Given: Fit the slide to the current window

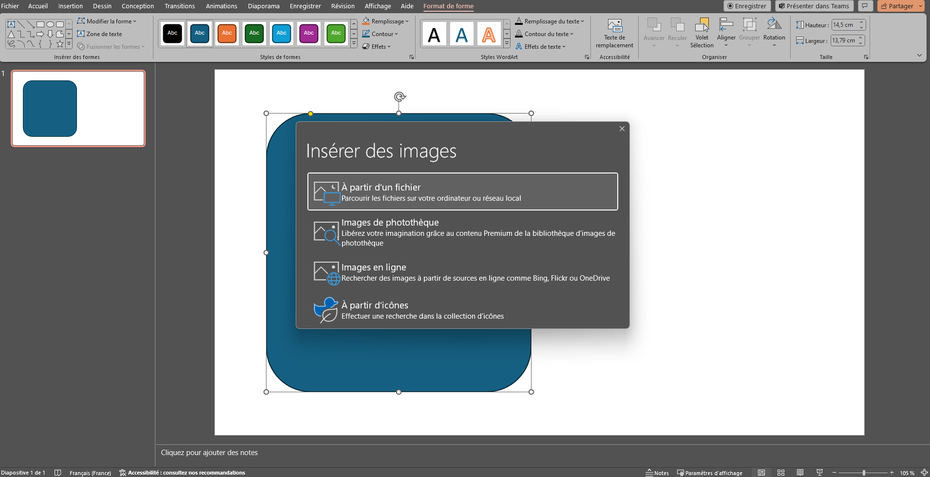Looking at the screenshot, I should 924,473.
